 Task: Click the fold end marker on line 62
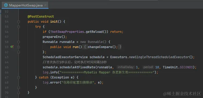(19, 52)
